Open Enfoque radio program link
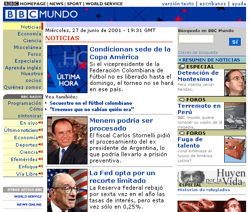The image size is (249, 212). 28,166
